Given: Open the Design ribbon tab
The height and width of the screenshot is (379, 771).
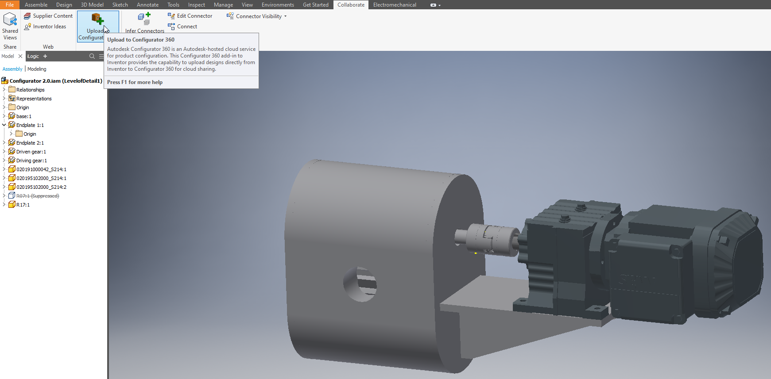Looking at the screenshot, I should point(64,5).
